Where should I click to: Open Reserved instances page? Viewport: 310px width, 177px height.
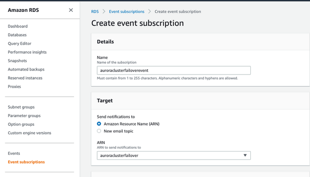click(25, 78)
